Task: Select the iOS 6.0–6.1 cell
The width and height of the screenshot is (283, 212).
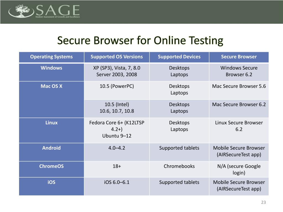Action: click(x=117, y=186)
